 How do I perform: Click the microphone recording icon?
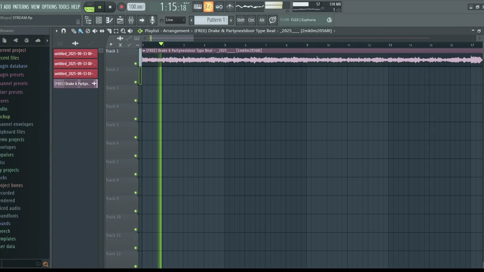coord(152,20)
